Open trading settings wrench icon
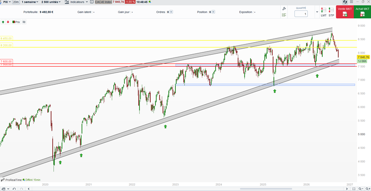 tap(284, 9)
